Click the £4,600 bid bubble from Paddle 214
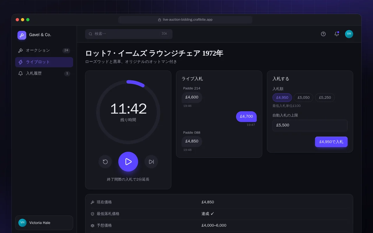This screenshot has height=233, width=373. point(192,97)
